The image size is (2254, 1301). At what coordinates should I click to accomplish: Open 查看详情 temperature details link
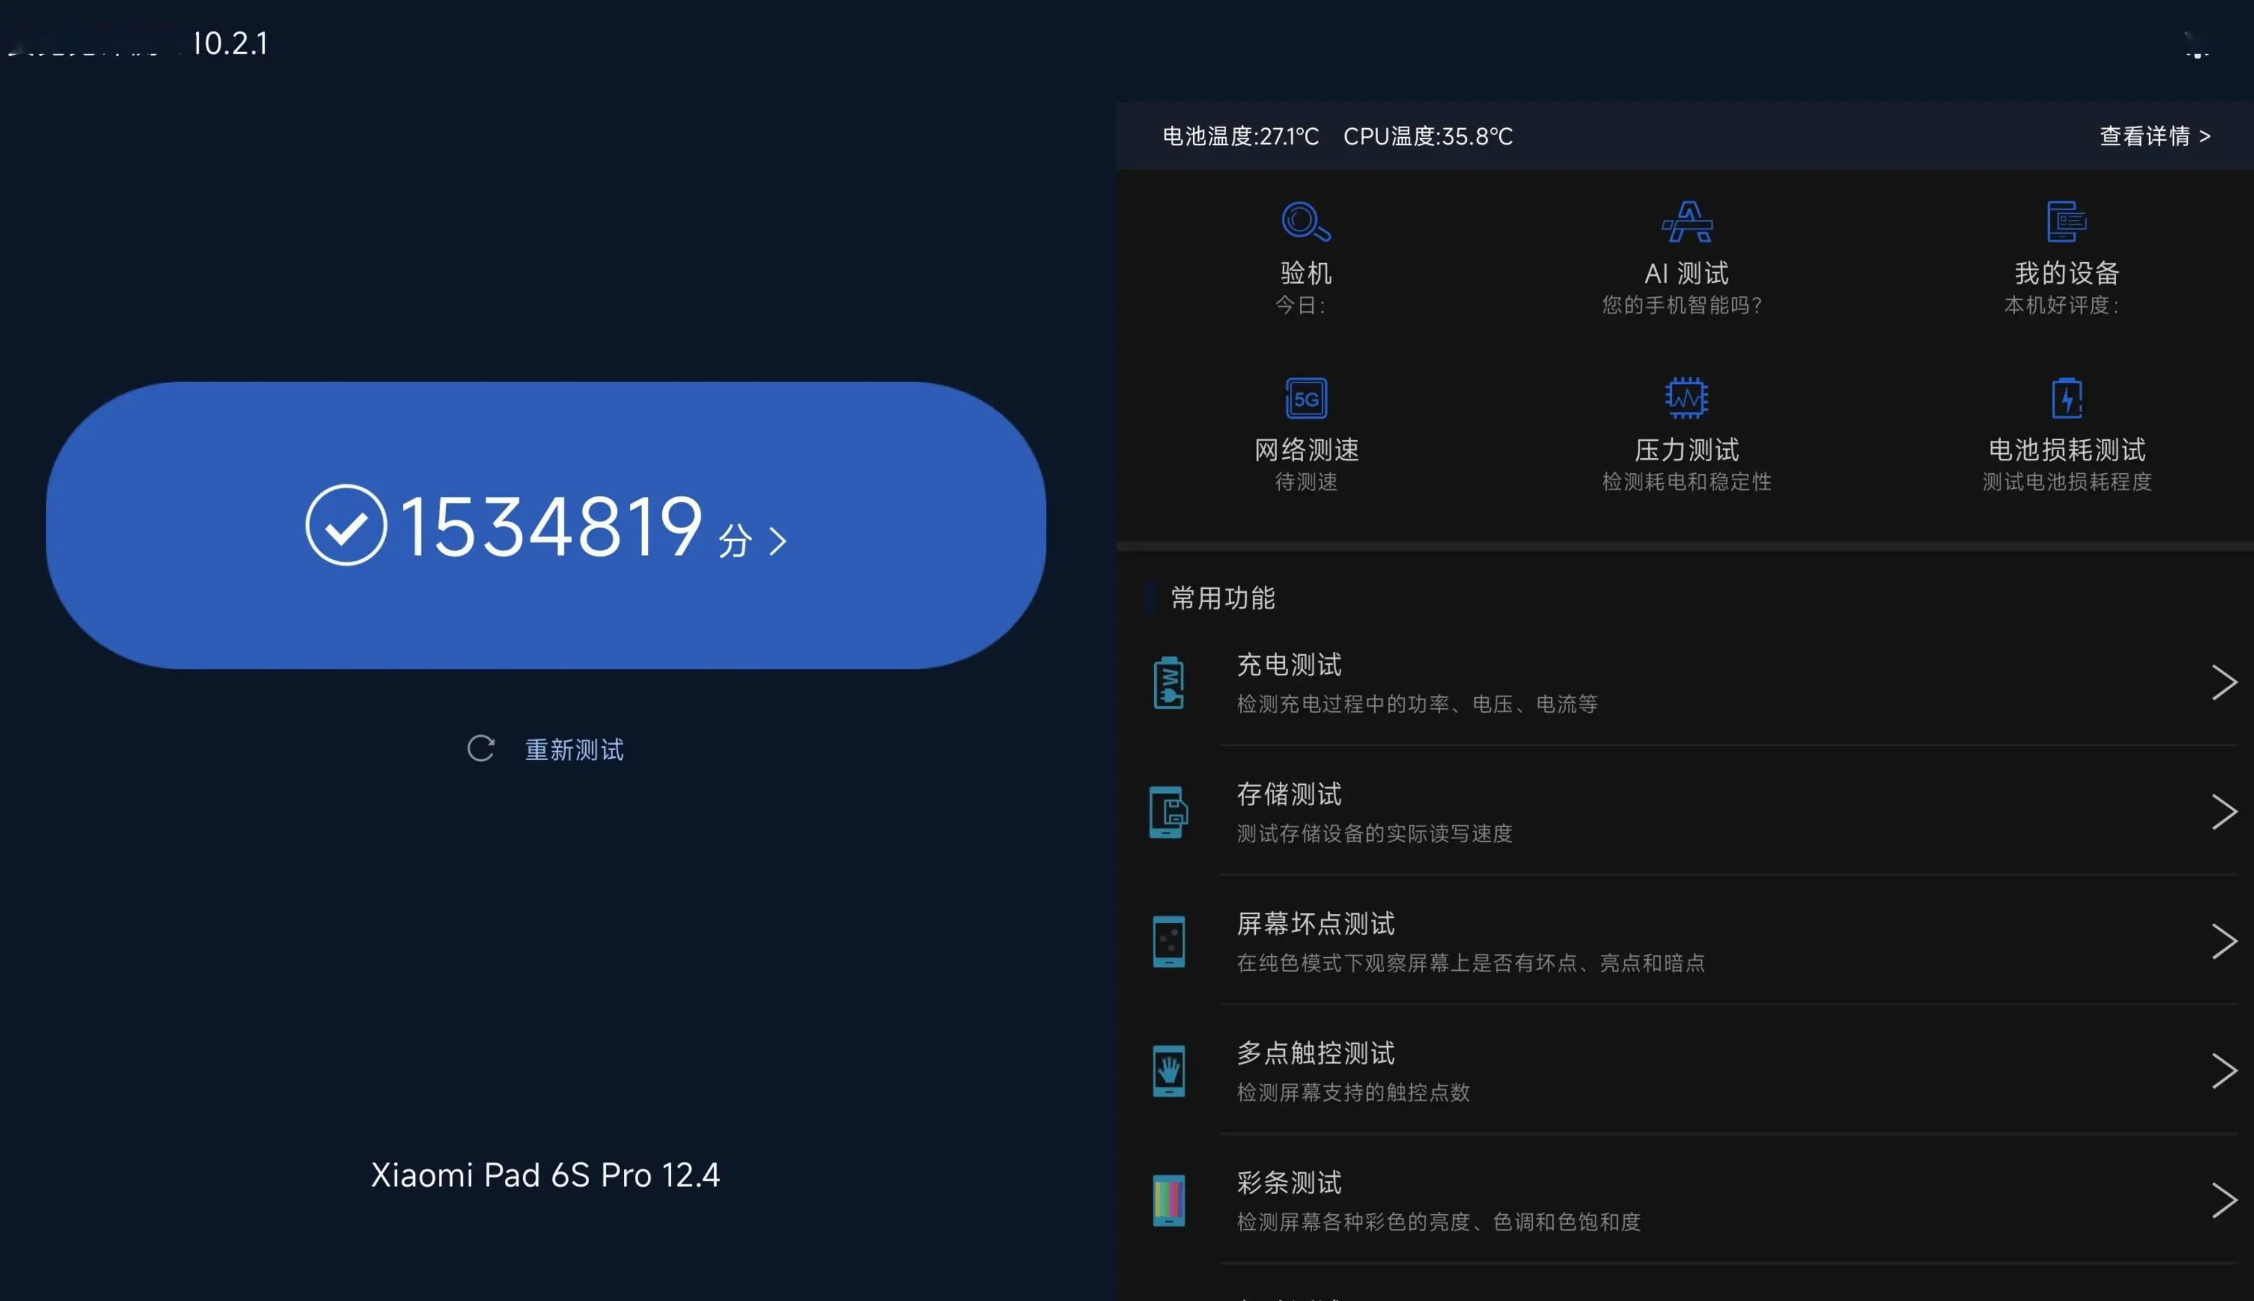click(2154, 136)
